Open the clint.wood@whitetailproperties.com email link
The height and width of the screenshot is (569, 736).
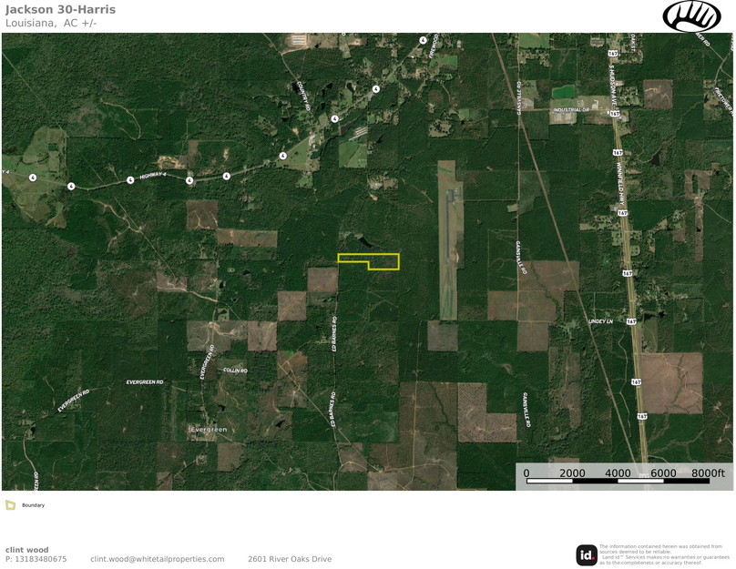pyautogui.click(x=157, y=559)
